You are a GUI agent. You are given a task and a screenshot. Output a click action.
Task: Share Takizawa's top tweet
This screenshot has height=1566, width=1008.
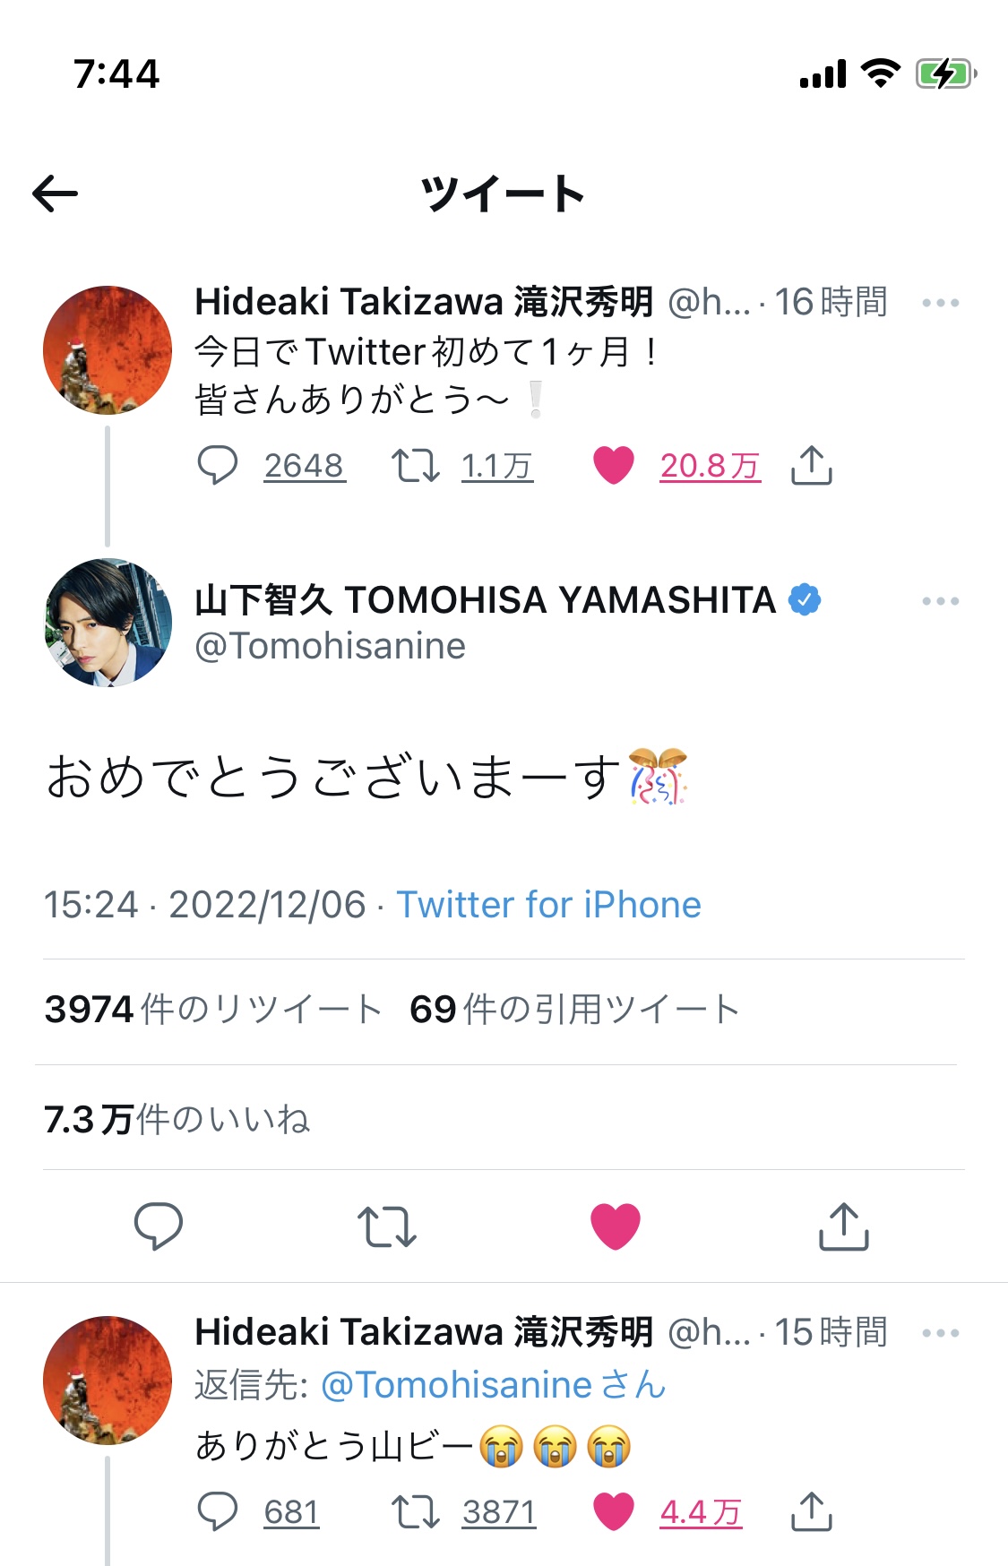812,465
